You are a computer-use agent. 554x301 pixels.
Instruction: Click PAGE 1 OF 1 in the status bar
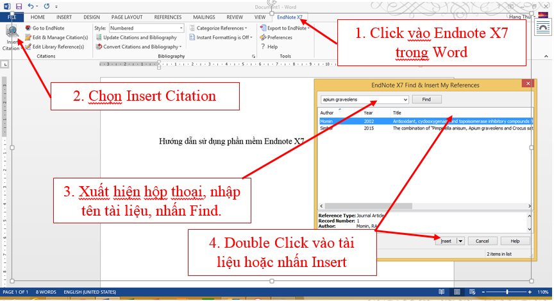[x=15, y=292]
